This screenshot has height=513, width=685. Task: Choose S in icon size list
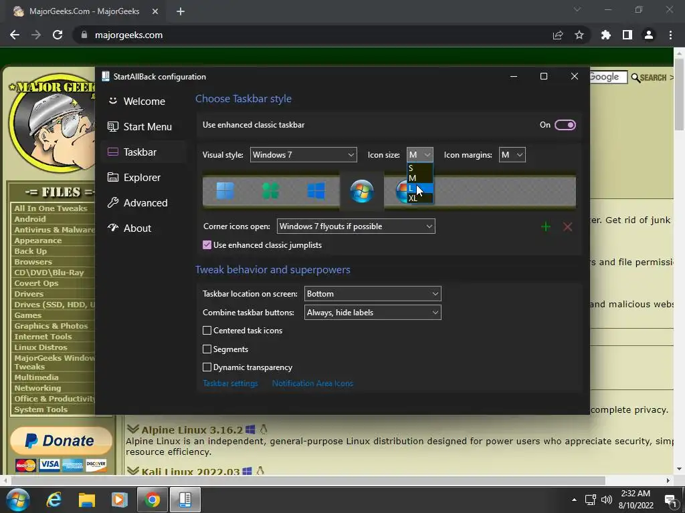click(420, 168)
